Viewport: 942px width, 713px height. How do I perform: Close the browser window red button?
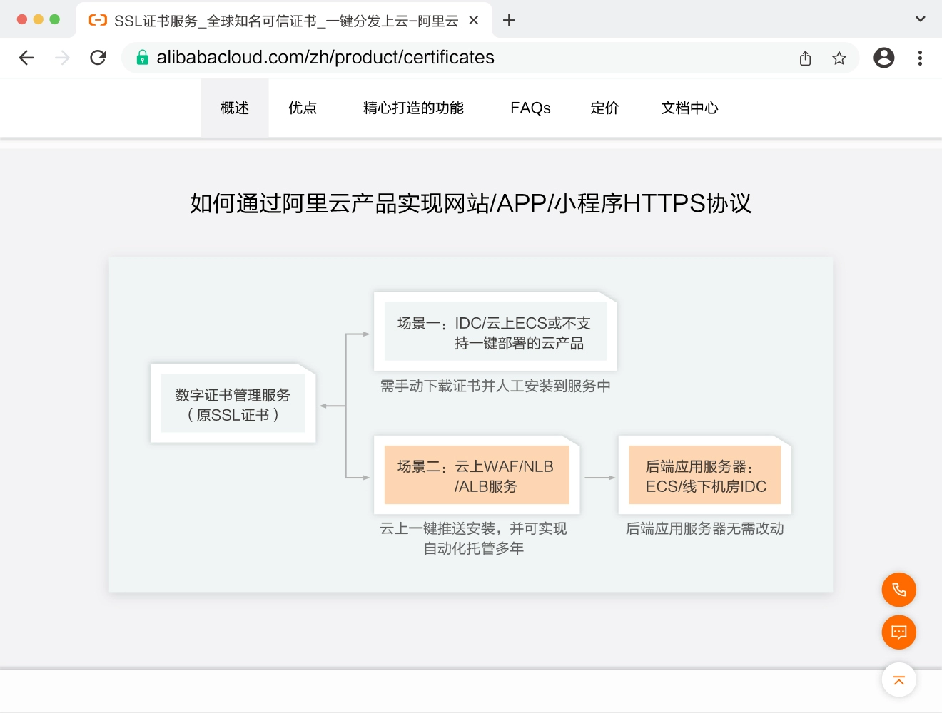coord(22,19)
